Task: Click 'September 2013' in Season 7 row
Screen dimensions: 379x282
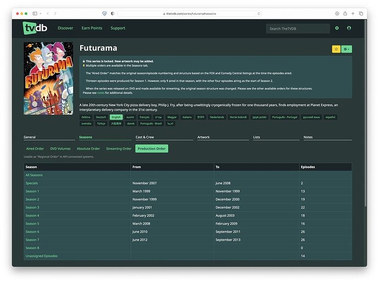Action: [x=228, y=240]
